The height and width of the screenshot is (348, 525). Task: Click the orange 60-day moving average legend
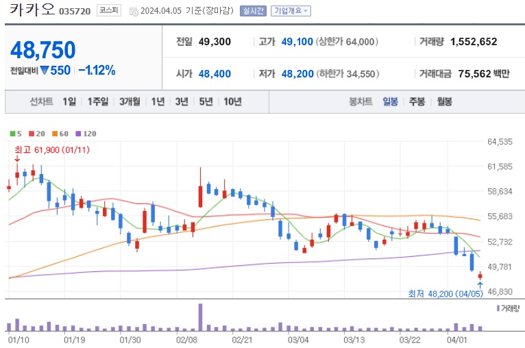(x=60, y=134)
